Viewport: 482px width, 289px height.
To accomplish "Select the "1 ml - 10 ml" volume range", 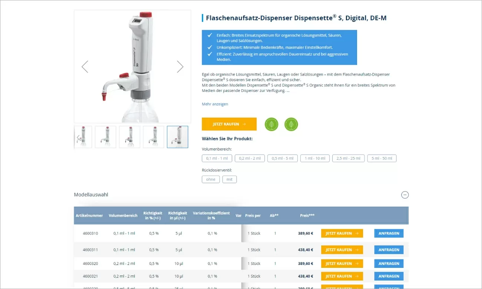I will pos(315,158).
